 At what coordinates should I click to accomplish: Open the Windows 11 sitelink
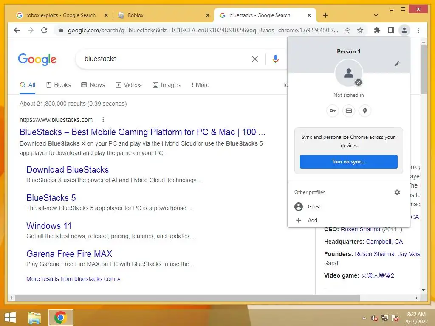(49, 226)
